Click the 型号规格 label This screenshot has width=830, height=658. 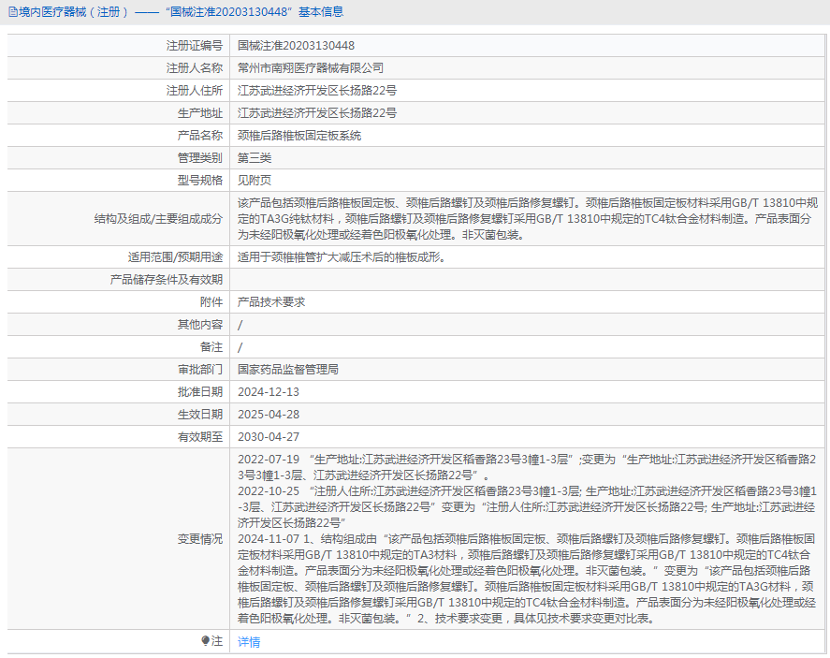click(200, 181)
